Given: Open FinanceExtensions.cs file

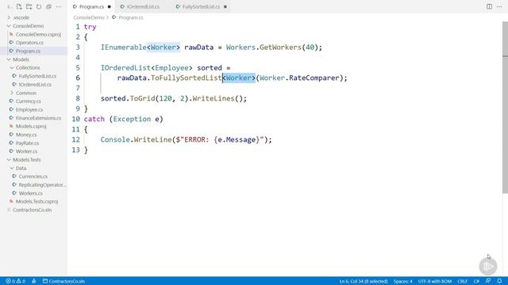Looking at the screenshot, I should click(x=38, y=118).
